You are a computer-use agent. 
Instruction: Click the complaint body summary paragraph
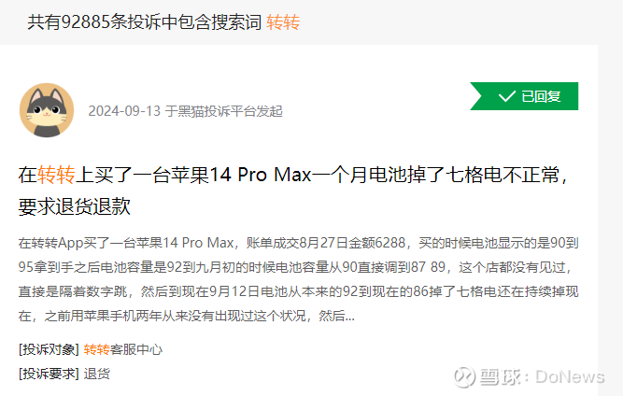pyautogui.click(x=298, y=279)
